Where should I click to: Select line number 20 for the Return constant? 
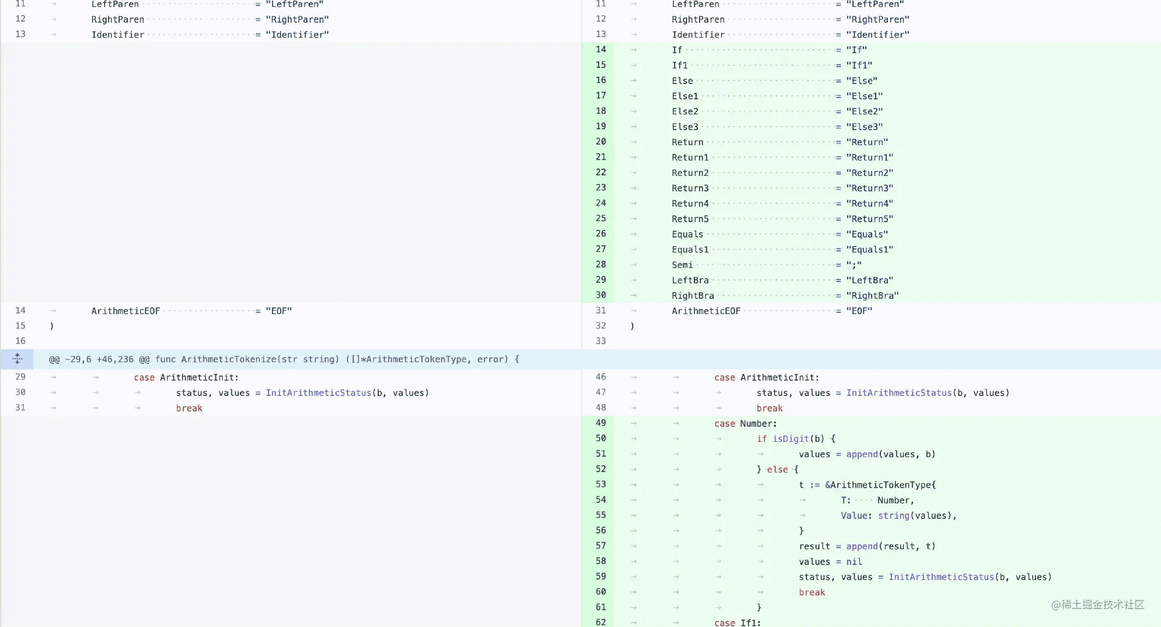pos(600,142)
